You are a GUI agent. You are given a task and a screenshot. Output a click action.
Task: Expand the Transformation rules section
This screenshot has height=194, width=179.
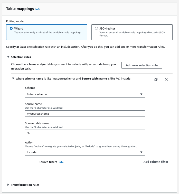click(8, 185)
